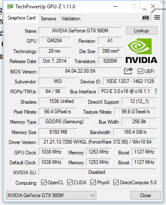Viewport: 166px width, 205px height.
Task: Click the Bus Interface question mark help
Action: coord(156,91)
